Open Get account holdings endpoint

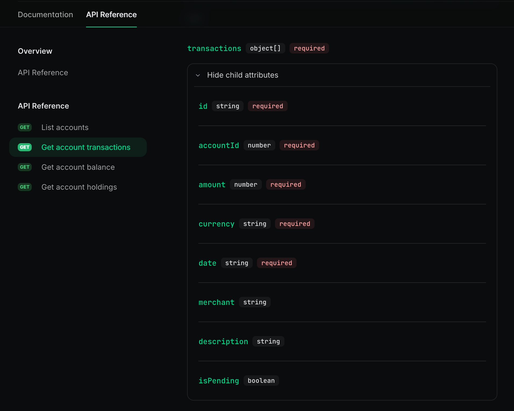click(x=79, y=187)
